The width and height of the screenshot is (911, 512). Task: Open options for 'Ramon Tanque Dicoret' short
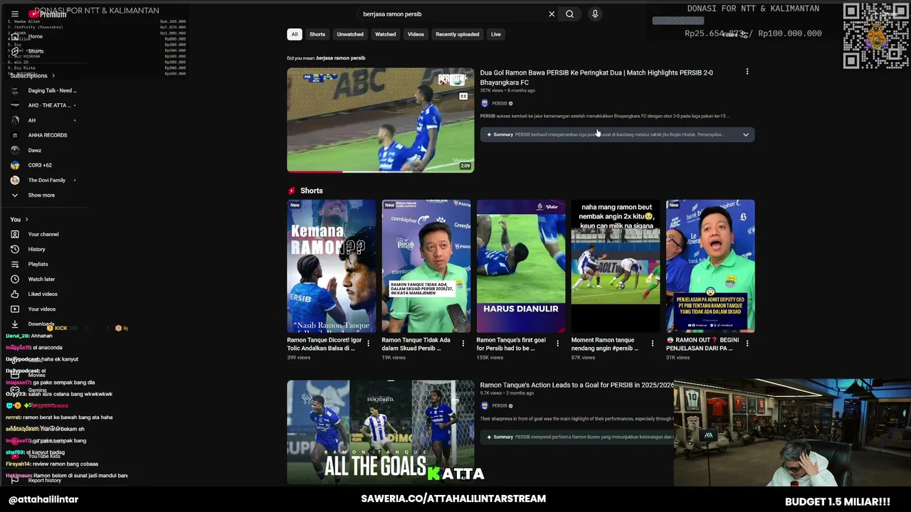click(x=368, y=344)
